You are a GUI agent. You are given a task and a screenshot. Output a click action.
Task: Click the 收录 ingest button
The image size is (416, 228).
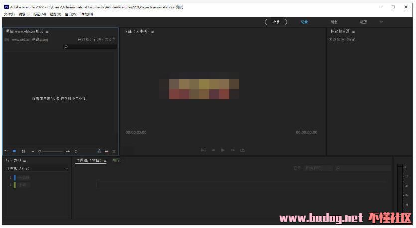tap(276, 22)
